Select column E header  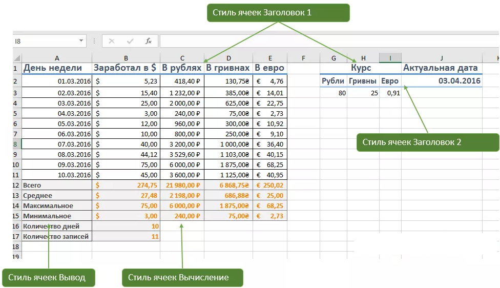click(270, 58)
